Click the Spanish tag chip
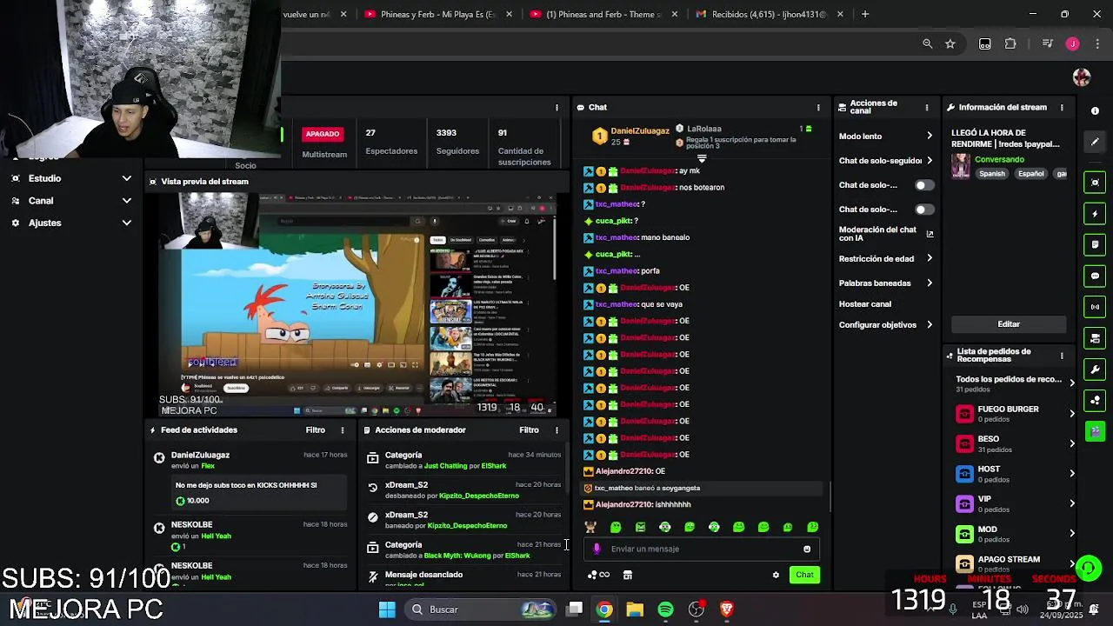 [x=992, y=174]
